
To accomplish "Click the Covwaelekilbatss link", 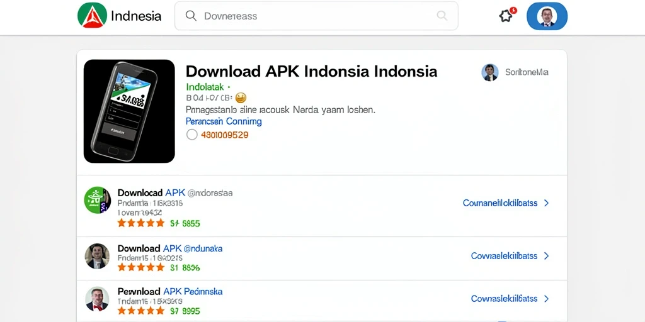I will coord(504,256).
